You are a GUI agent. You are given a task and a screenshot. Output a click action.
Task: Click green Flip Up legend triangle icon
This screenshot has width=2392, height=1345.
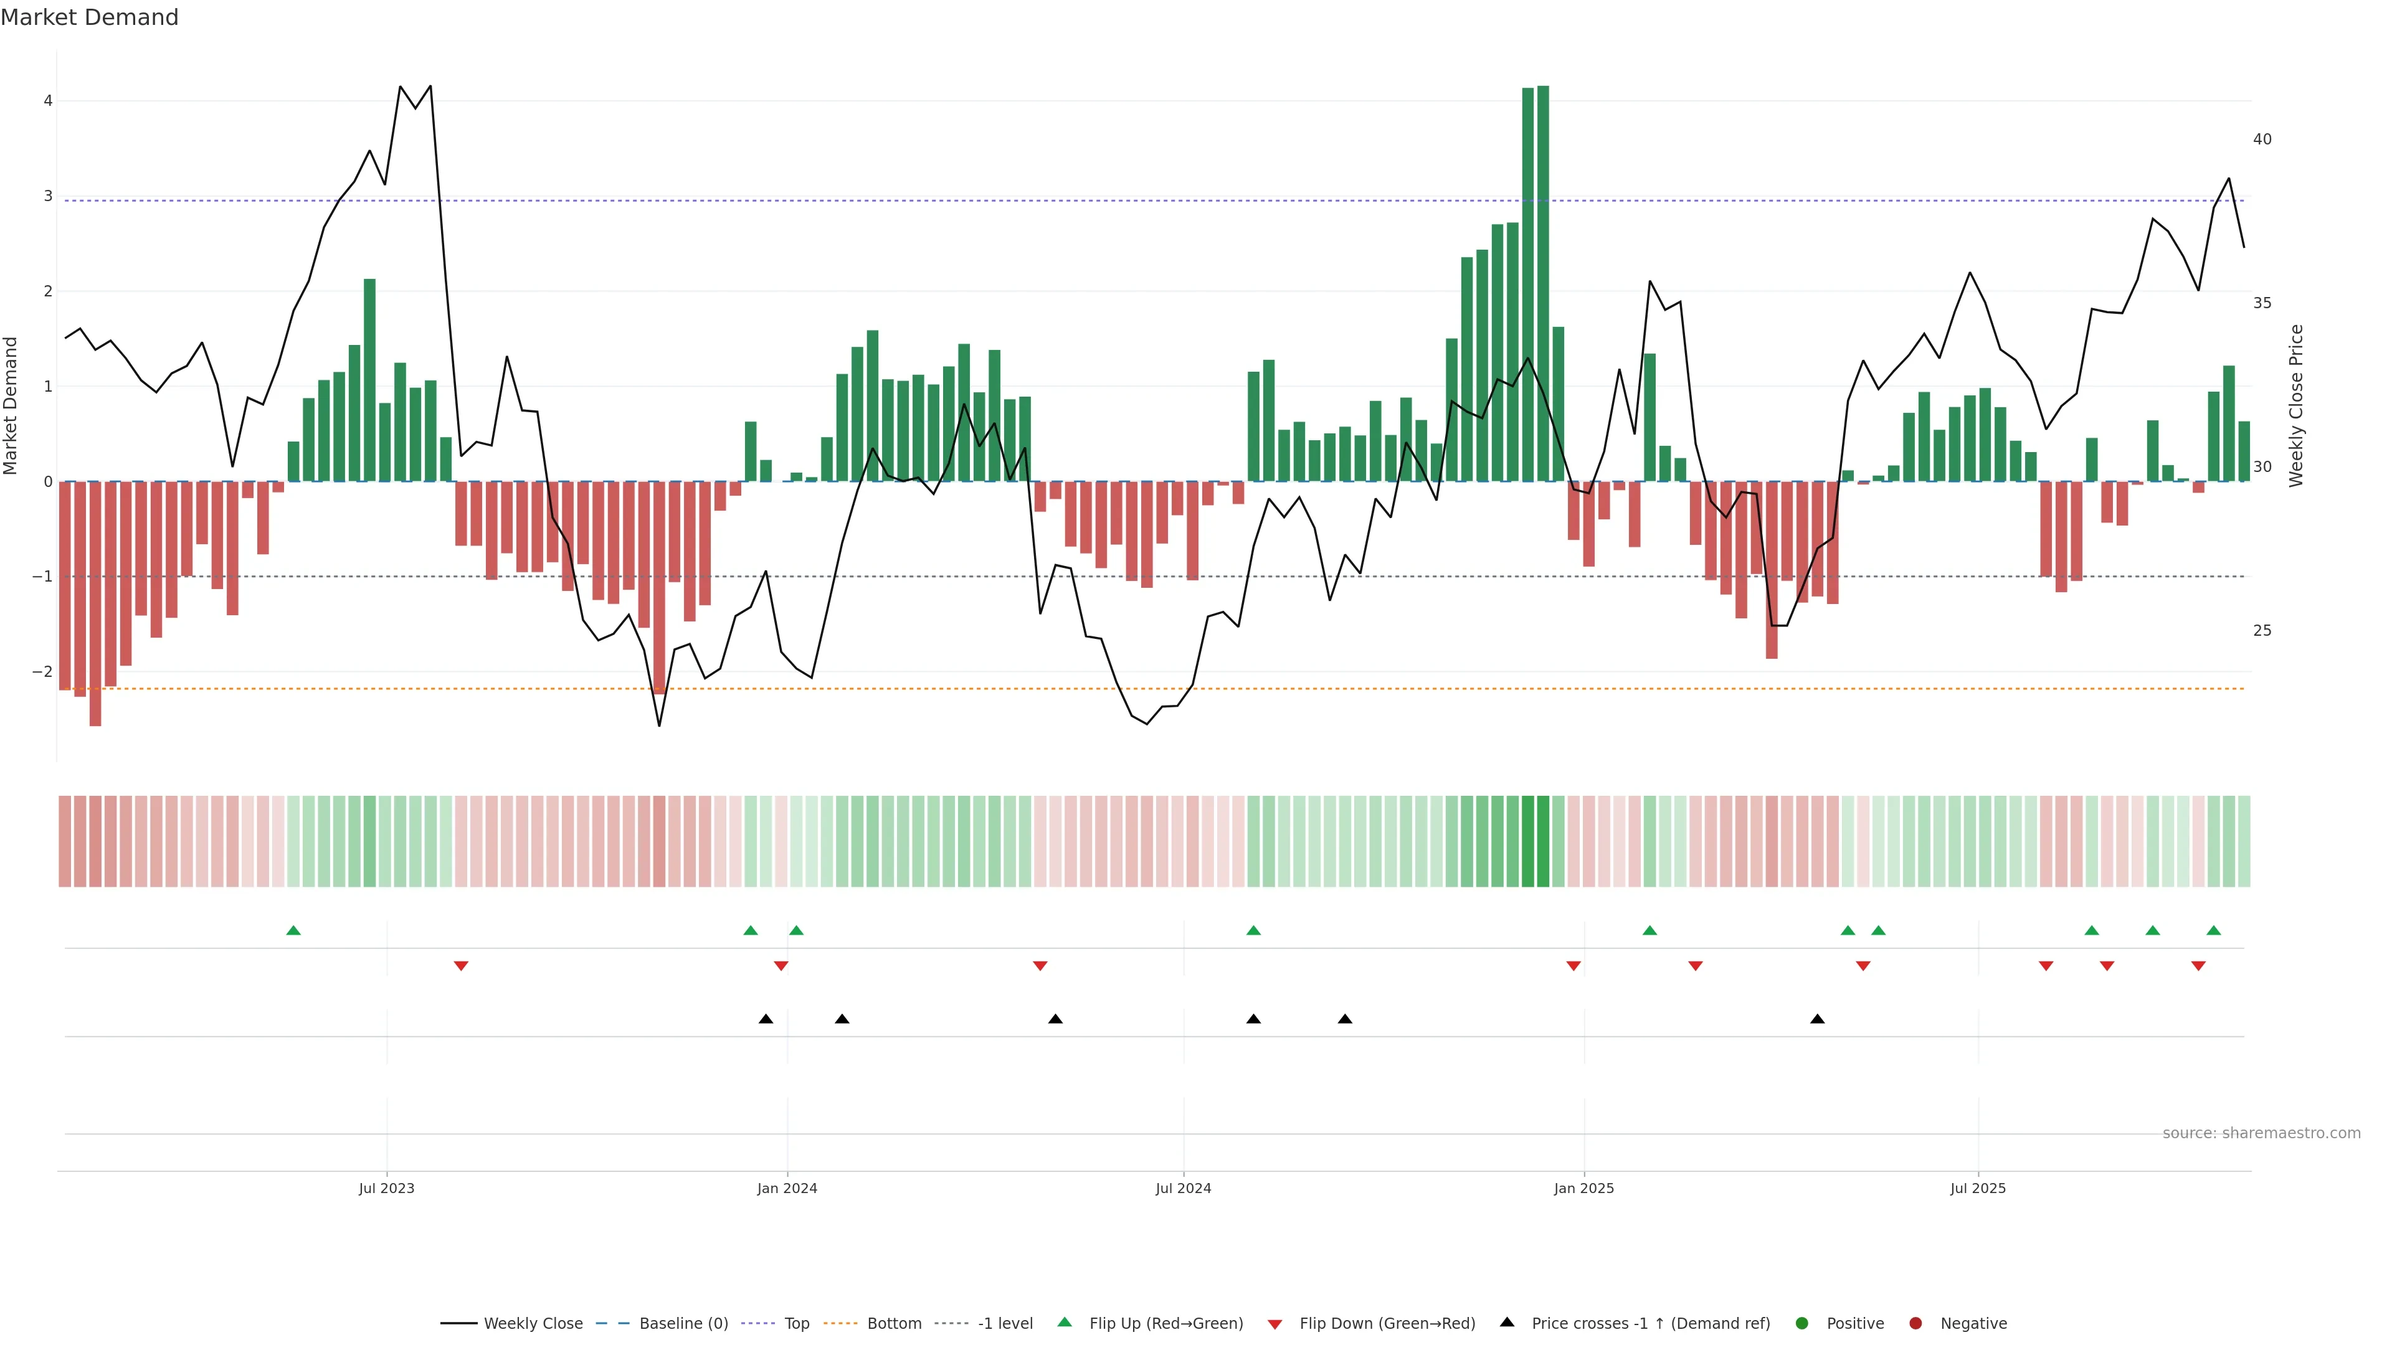click(1065, 1323)
